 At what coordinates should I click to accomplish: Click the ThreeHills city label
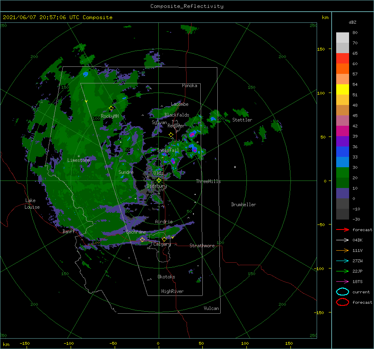pos(209,181)
